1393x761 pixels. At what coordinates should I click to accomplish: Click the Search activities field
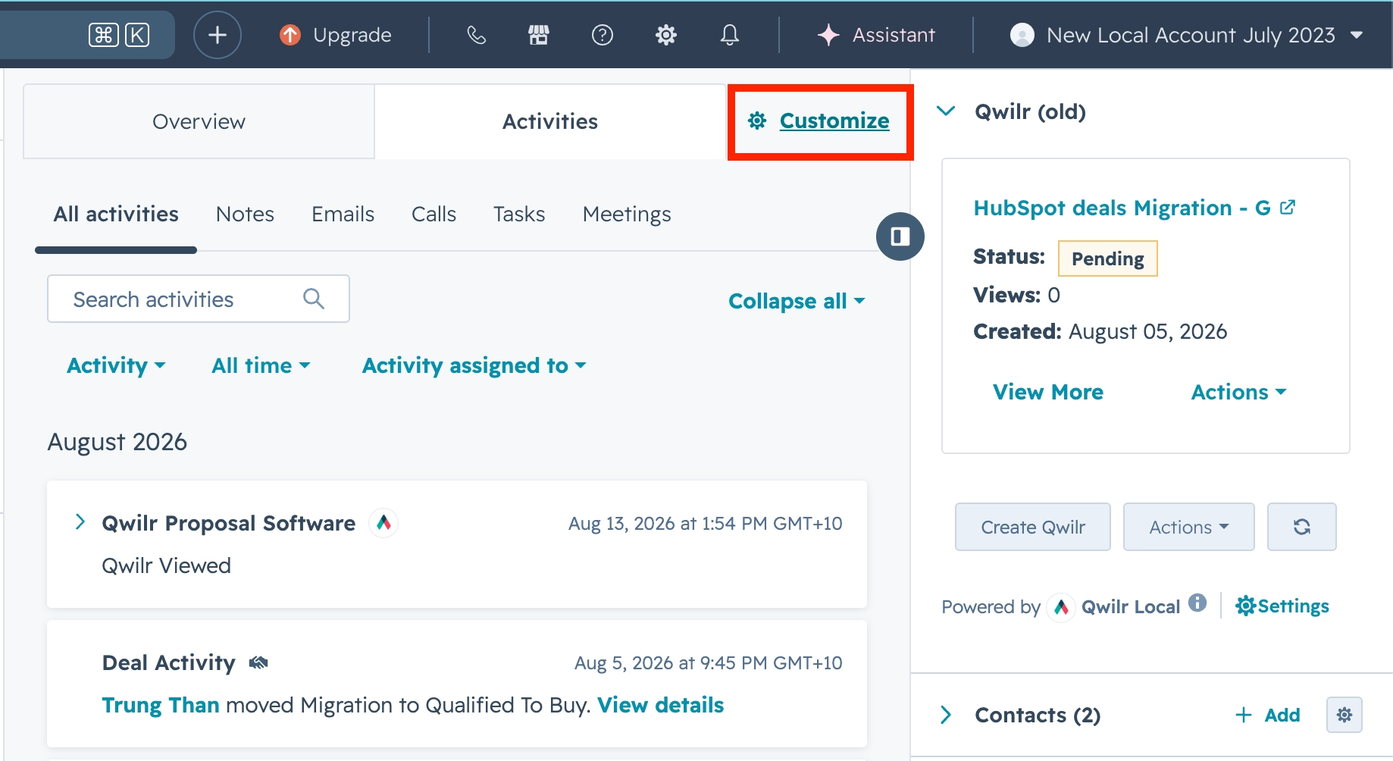(199, 299)
